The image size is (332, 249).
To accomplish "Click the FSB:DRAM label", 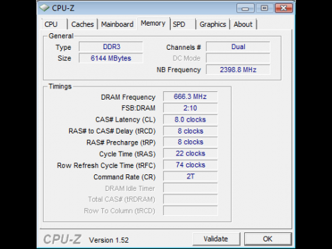I will (138, 108).
